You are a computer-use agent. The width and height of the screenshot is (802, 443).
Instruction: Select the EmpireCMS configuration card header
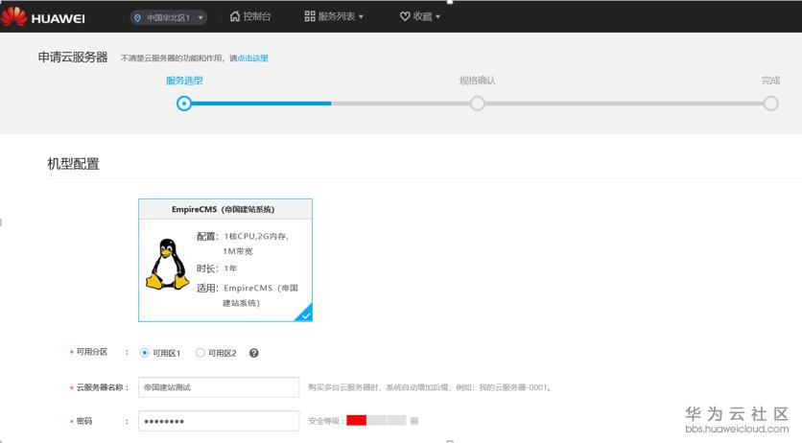click(x=225, y=209)
